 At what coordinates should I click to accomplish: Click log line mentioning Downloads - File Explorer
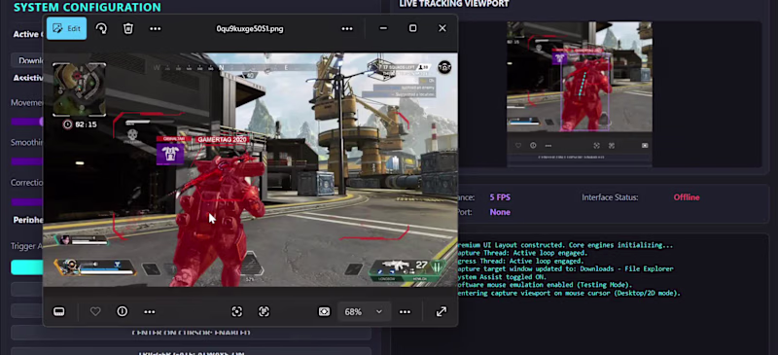565,269
